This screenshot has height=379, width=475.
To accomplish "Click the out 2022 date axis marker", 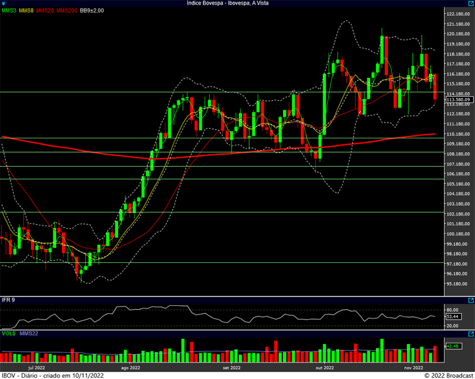I will (x=325, y=368).
